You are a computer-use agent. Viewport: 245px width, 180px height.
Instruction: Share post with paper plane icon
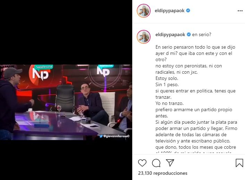pos(170,163)
